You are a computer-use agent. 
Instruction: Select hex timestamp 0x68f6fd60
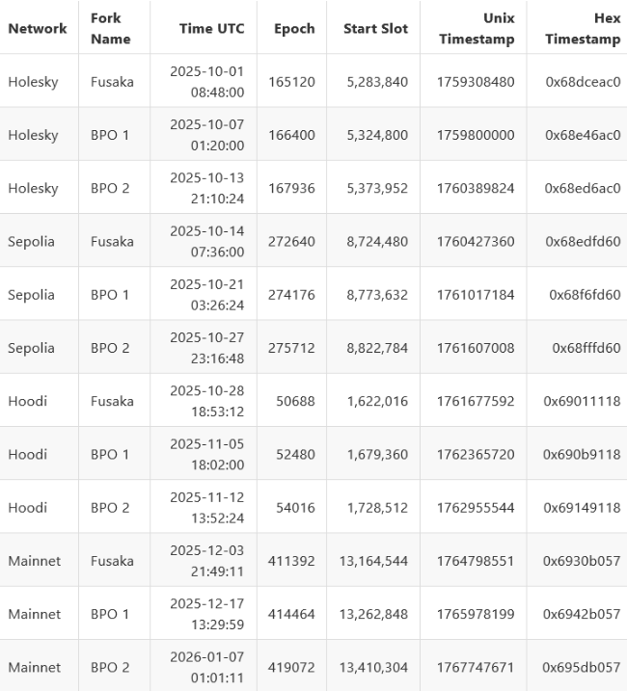pyautogui.click(x=585, y=294)
